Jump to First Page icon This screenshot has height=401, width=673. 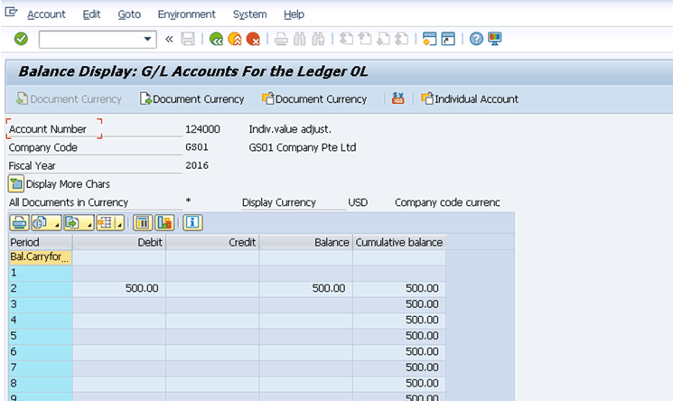coord(346,39)
